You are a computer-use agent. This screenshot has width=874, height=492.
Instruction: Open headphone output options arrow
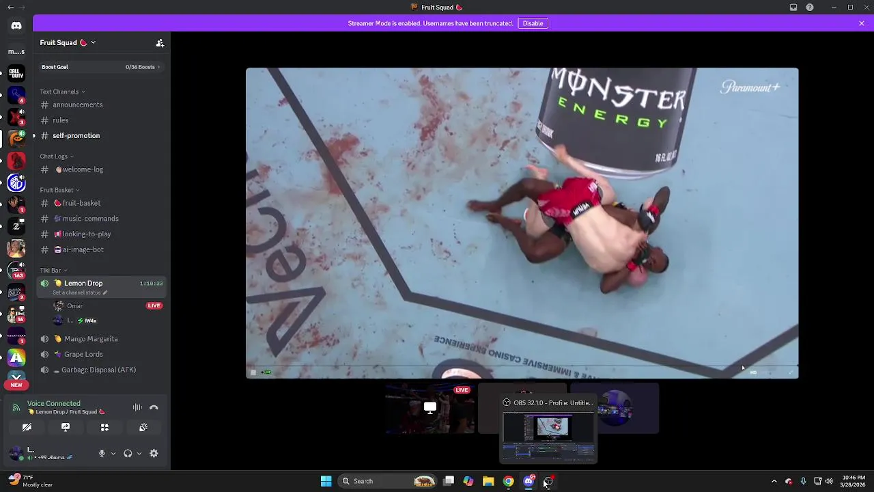139,453
